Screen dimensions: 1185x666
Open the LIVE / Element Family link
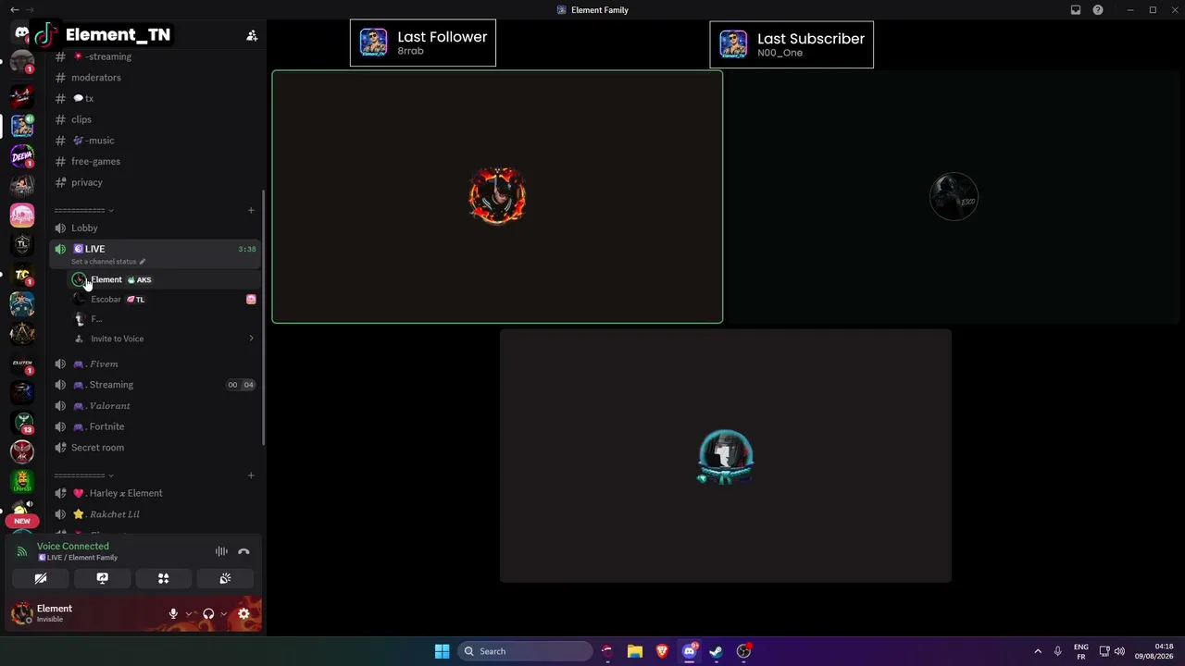coord(78,558)
